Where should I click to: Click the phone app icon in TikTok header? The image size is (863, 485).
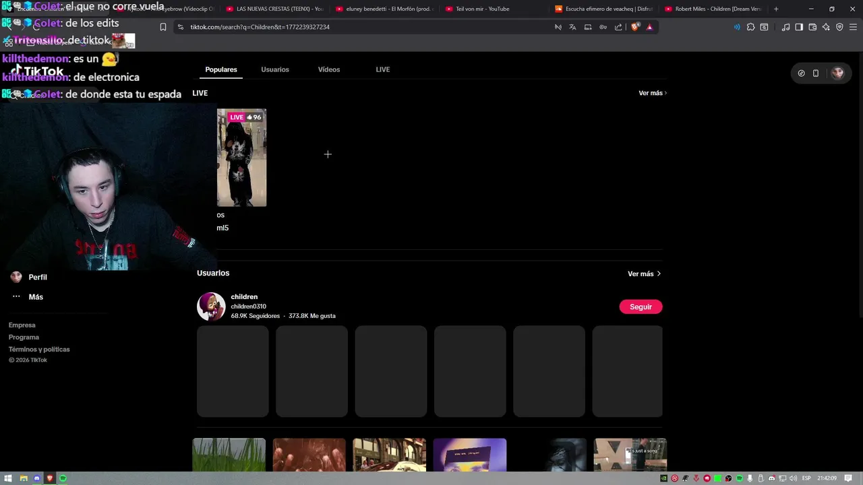pos(815,73)
